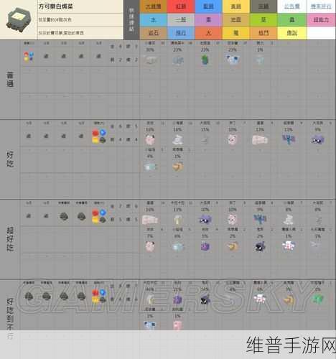Click the green 1% Pokémon in 好吃到不行 row
Viewport: 336px width, 359px height.
[x=318, y=299]
